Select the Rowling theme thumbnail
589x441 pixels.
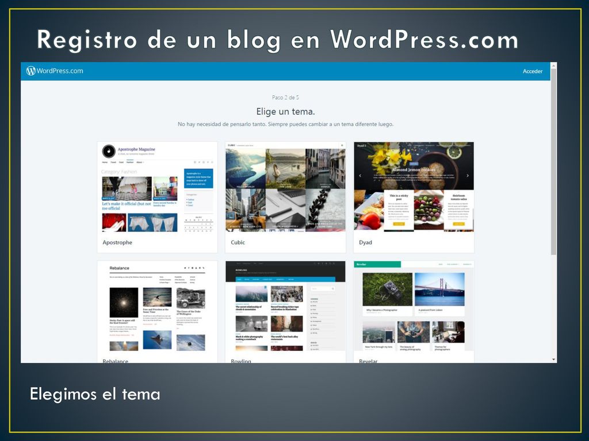(285, 306)
